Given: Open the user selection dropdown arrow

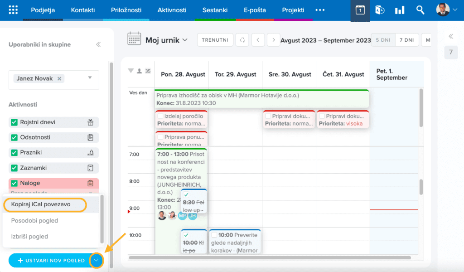Looking at the screenshot, I should click(90, 78).
